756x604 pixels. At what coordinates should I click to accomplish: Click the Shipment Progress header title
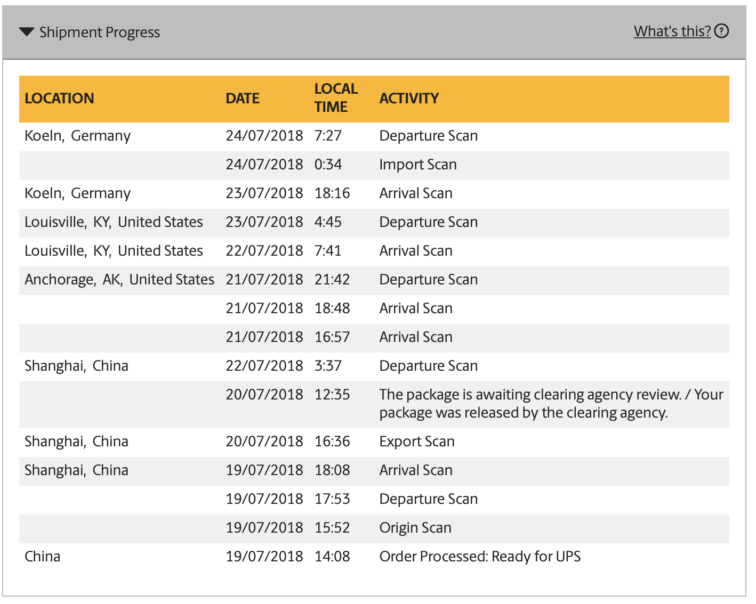(99, 32)
